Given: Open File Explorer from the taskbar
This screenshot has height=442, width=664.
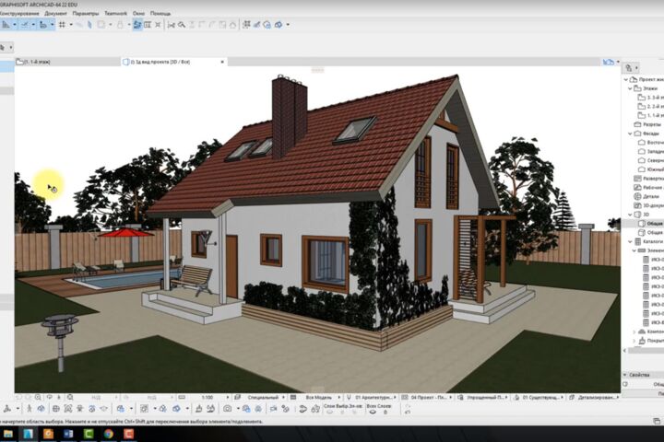Looking at the screenshot, I should 8,434.
